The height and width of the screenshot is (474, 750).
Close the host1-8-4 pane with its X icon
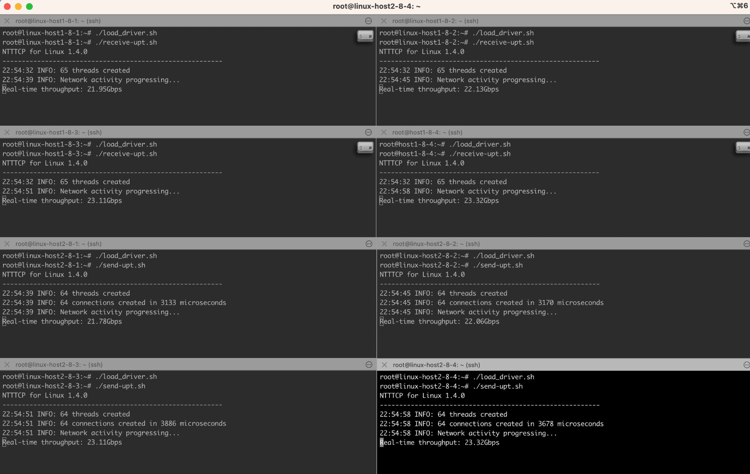384,132
